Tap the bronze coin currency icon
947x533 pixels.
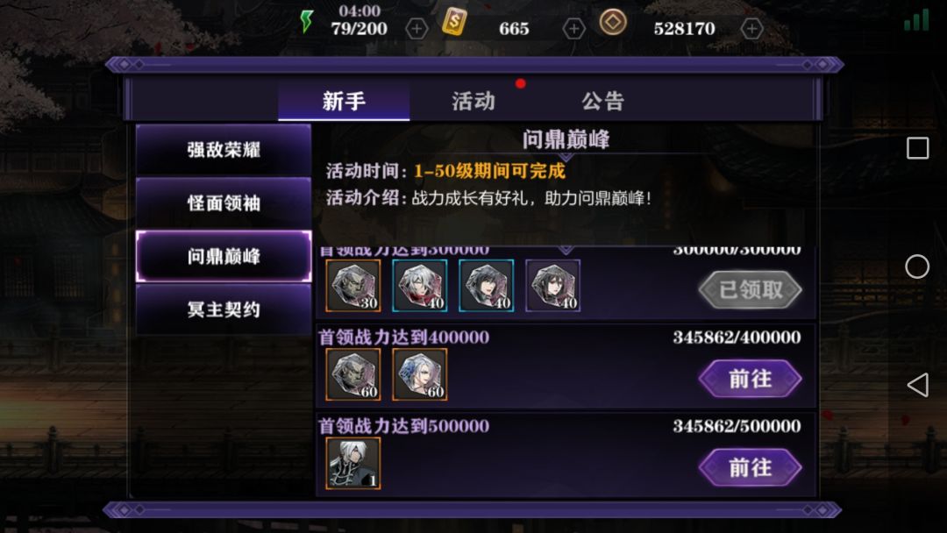[x=612, y=22]
